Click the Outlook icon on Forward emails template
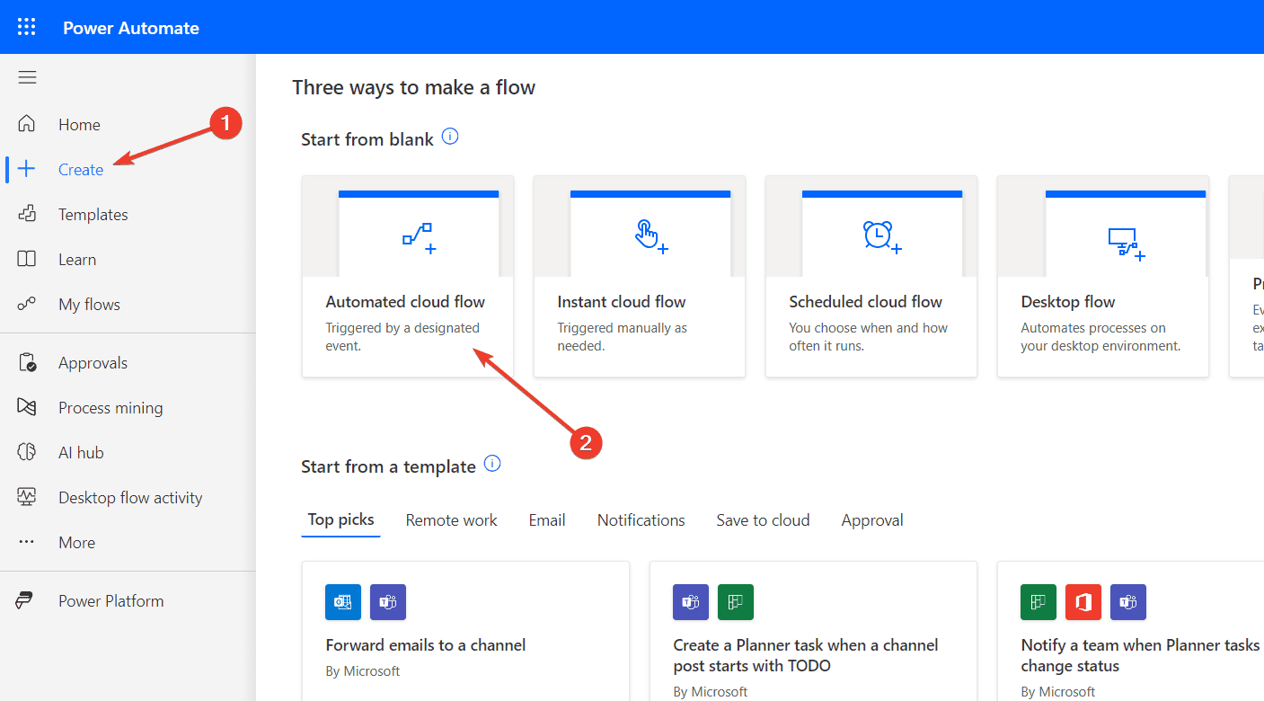 tap(342, 602)
